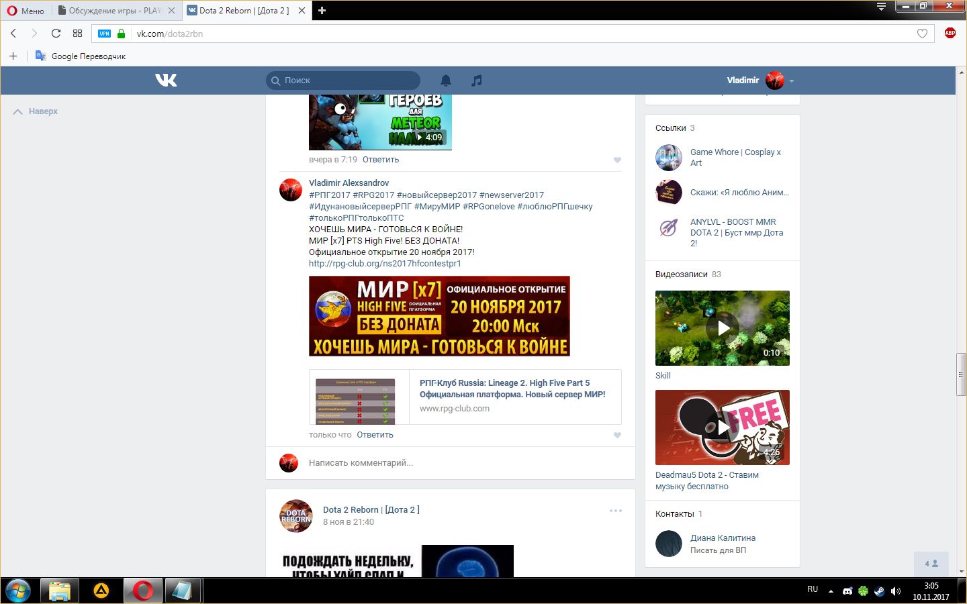Like the Vladimir Alexsandrov comment
Image resolution: width=967 pixels, height=604 pixels.
617,435
